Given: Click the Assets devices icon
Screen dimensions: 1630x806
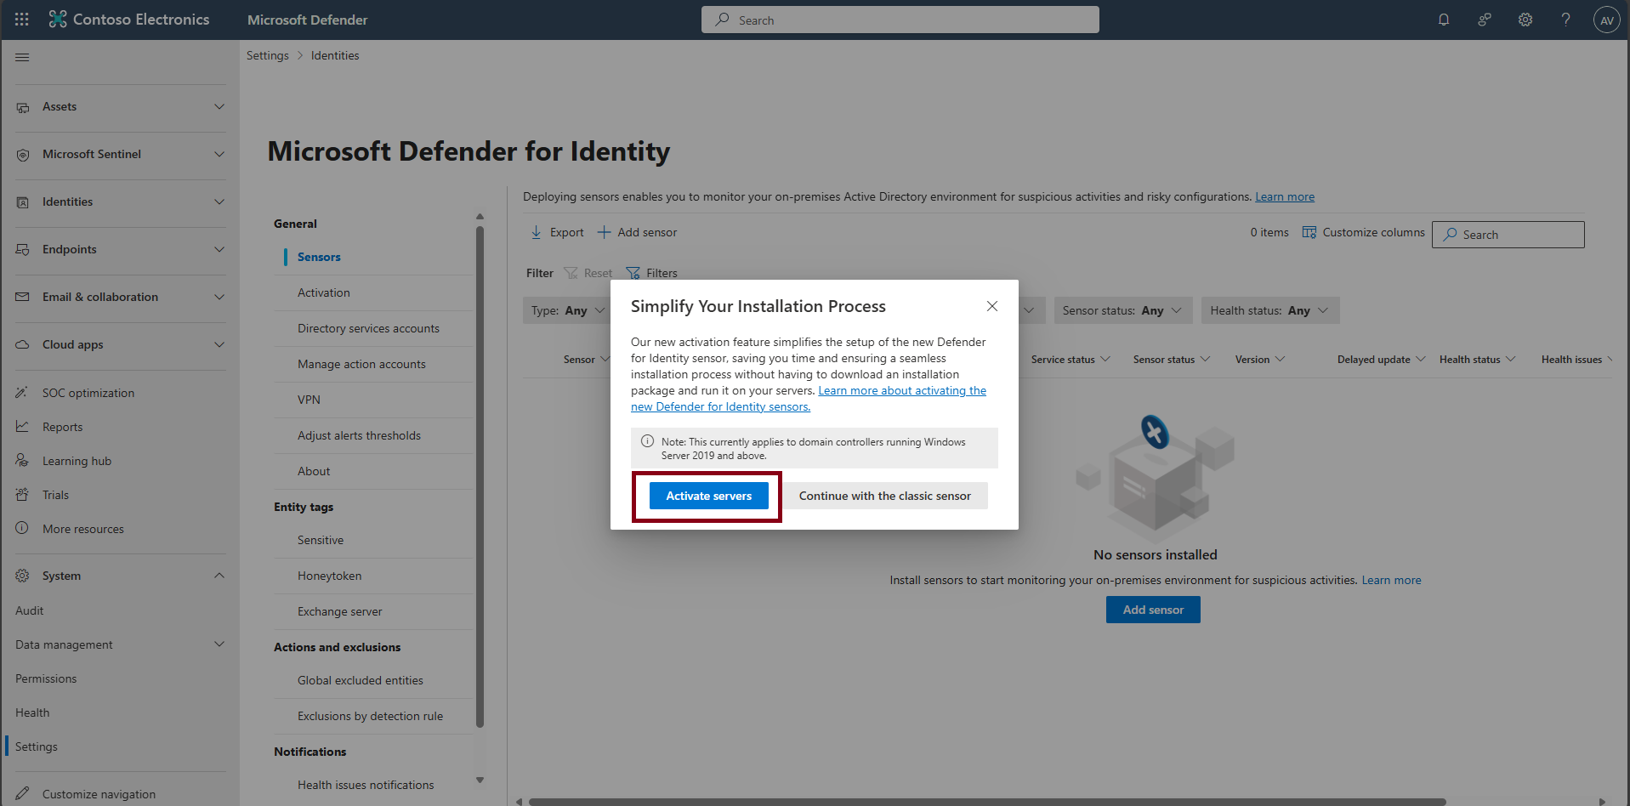Looking at the screenshot, I should pos(23,107).
